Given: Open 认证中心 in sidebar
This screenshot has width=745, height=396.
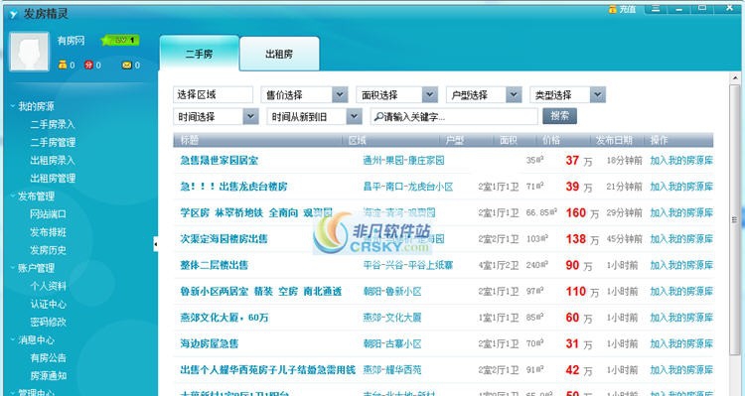Looking at the screenshot, I should click(x=48, y=304).
